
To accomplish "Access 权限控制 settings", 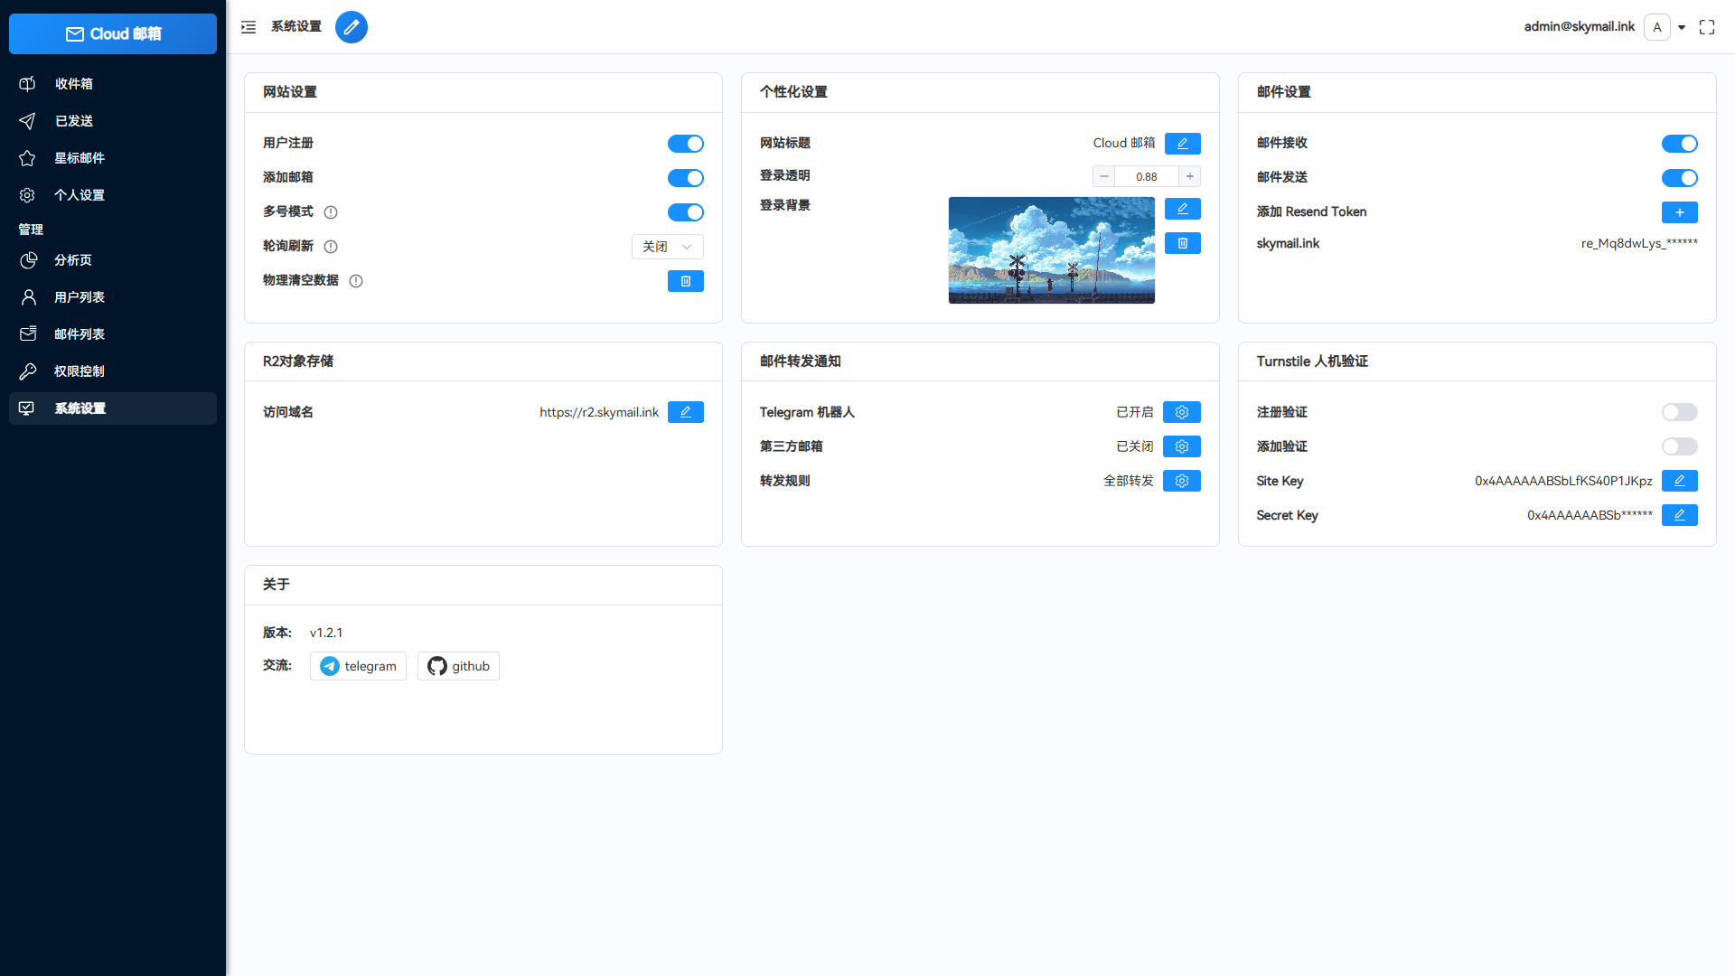I will point(80,371).
